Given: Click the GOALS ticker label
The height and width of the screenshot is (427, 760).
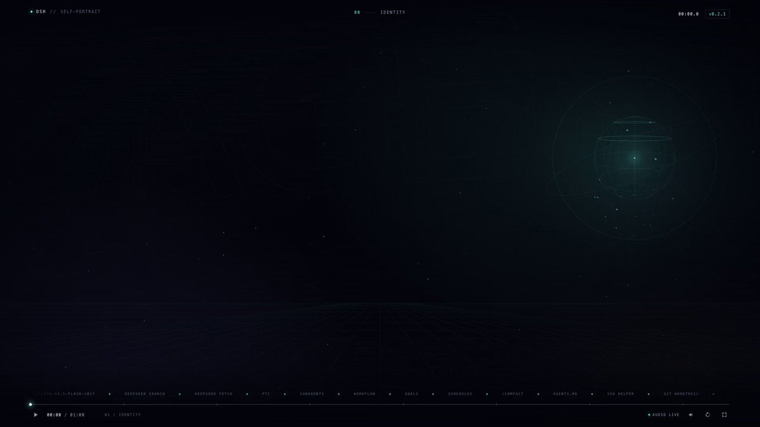Looking at the screenshot, I should click(x=412, y=394).
